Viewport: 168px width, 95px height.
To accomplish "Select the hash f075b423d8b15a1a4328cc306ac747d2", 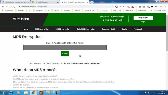I will pos(82,64).
